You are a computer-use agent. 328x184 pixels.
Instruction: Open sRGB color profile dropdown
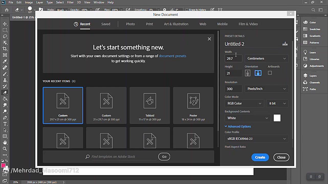(257, 139)
